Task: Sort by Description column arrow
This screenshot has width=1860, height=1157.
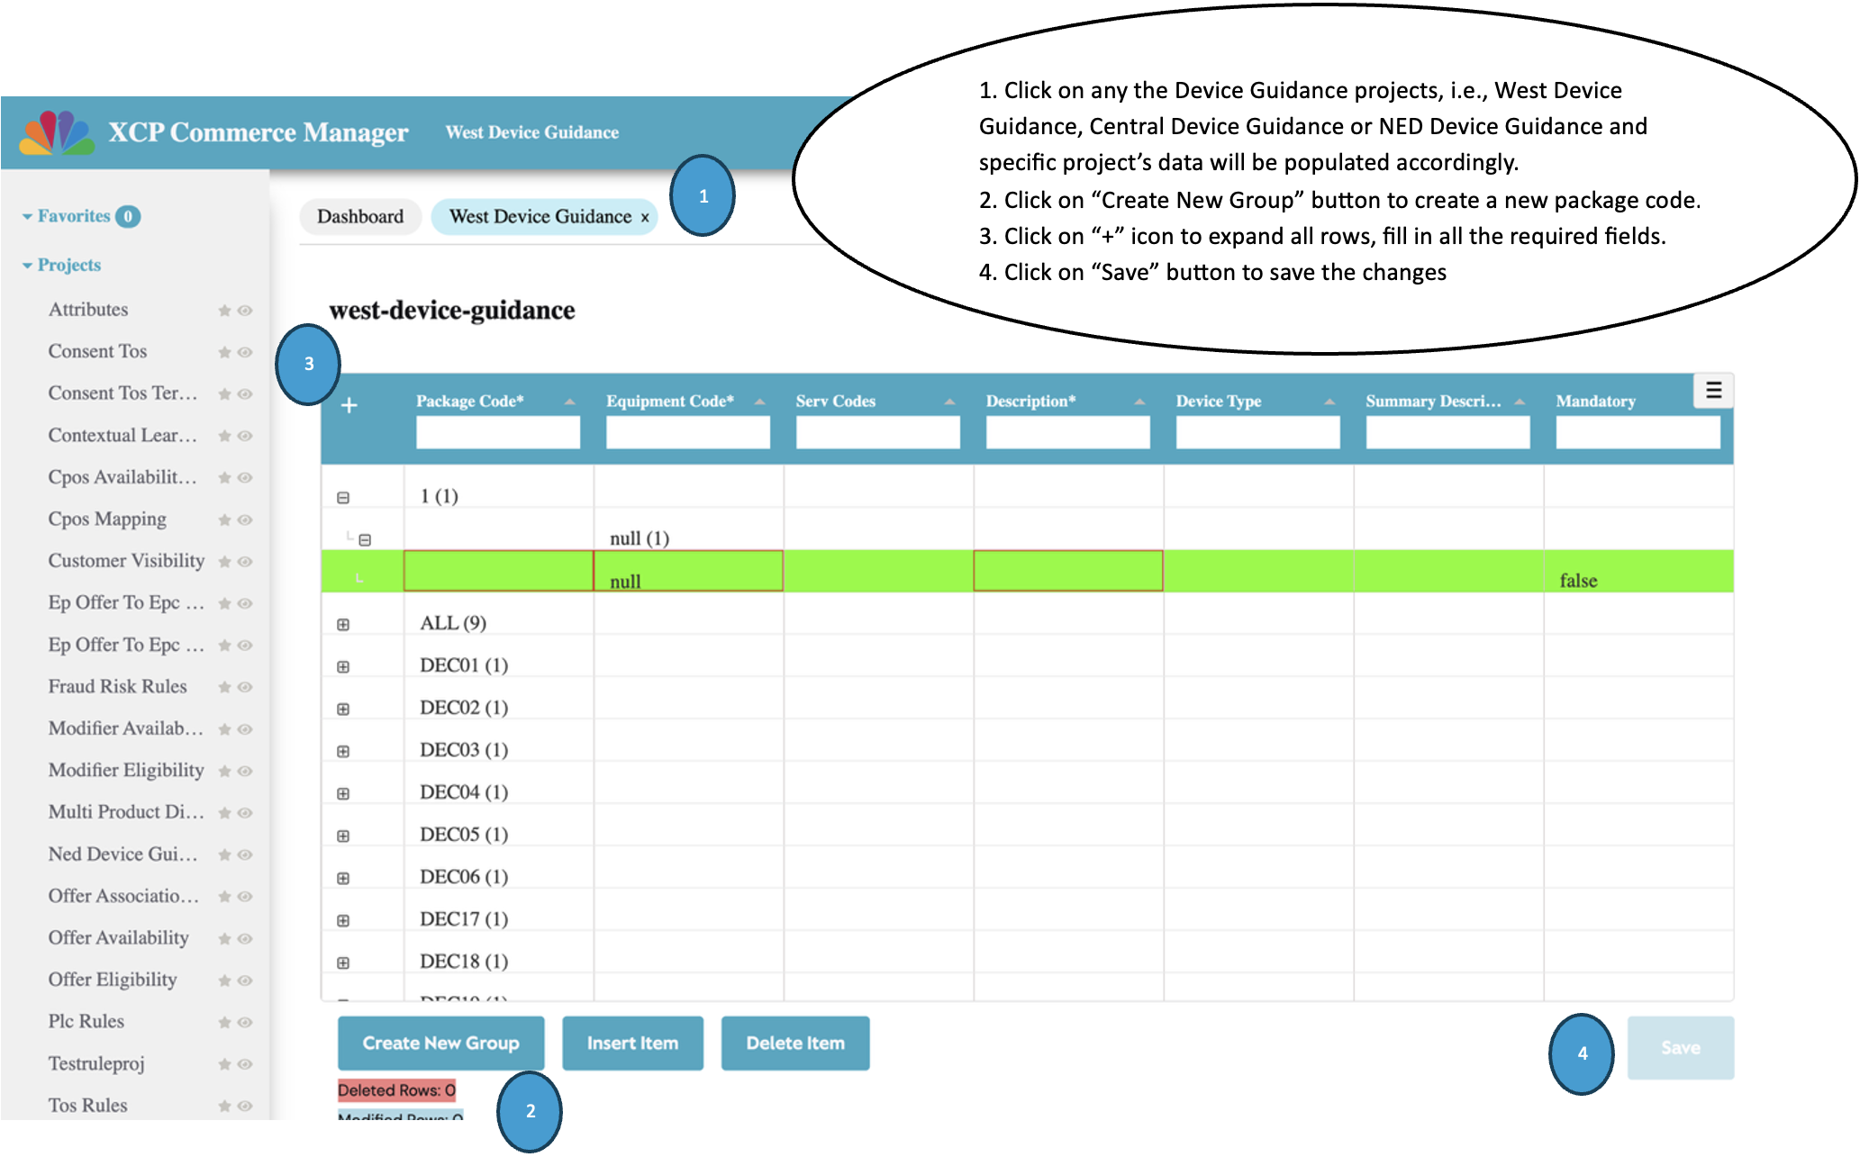Action: (x=1139, y=402)
